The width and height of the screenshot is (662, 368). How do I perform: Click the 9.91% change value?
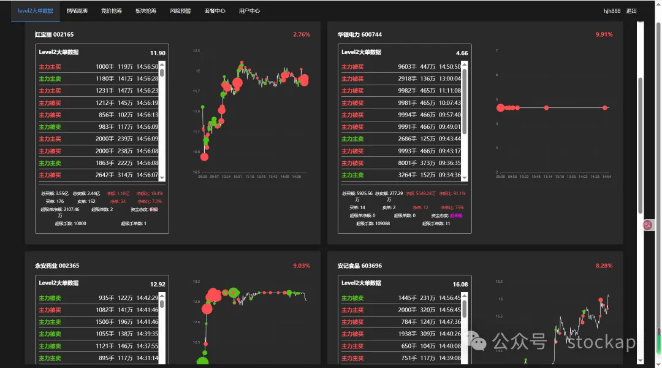604,34
